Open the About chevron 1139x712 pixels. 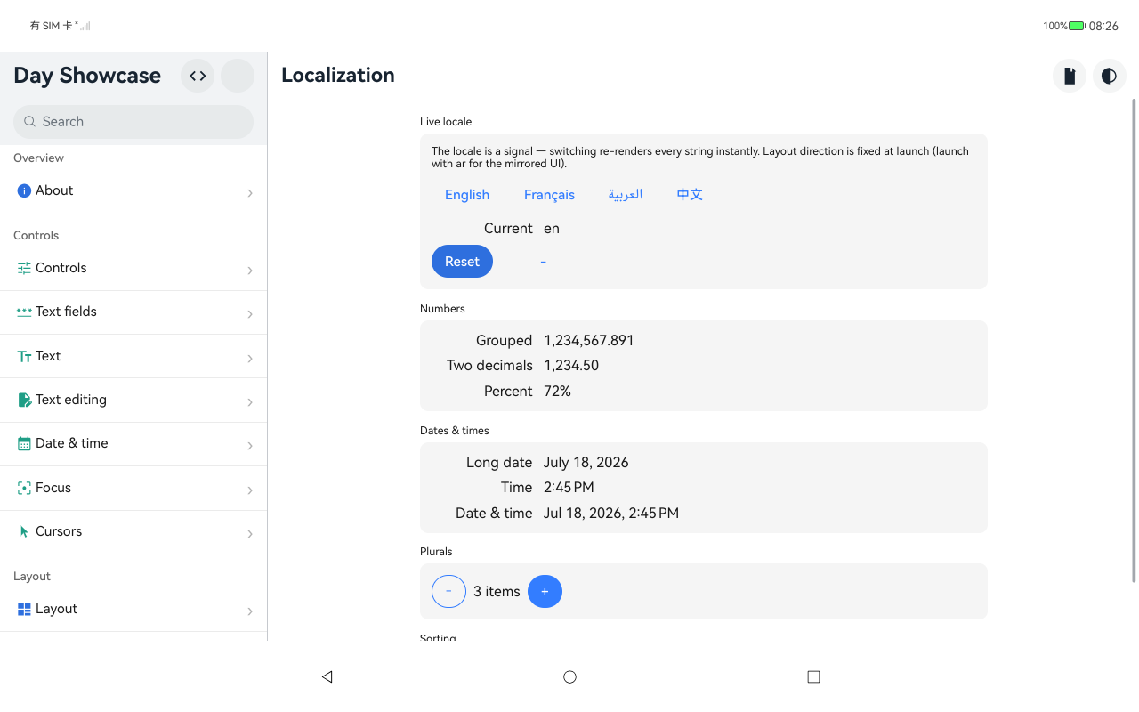coord(250,193)
